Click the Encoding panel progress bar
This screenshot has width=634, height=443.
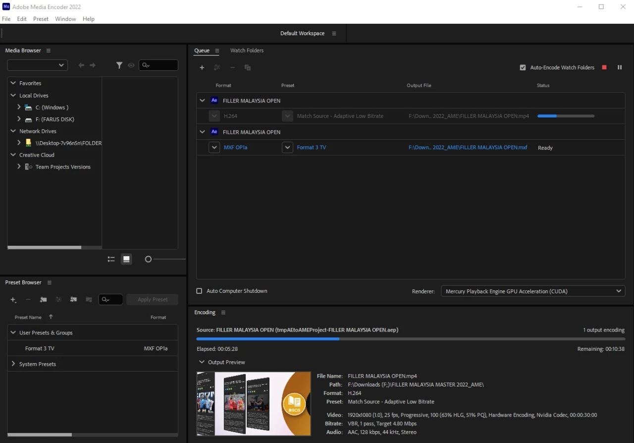(411, 339)
